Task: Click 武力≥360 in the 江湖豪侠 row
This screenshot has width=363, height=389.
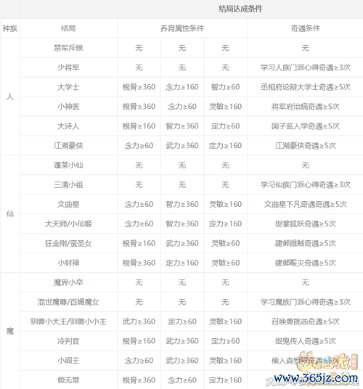Action: click(182, 146)
